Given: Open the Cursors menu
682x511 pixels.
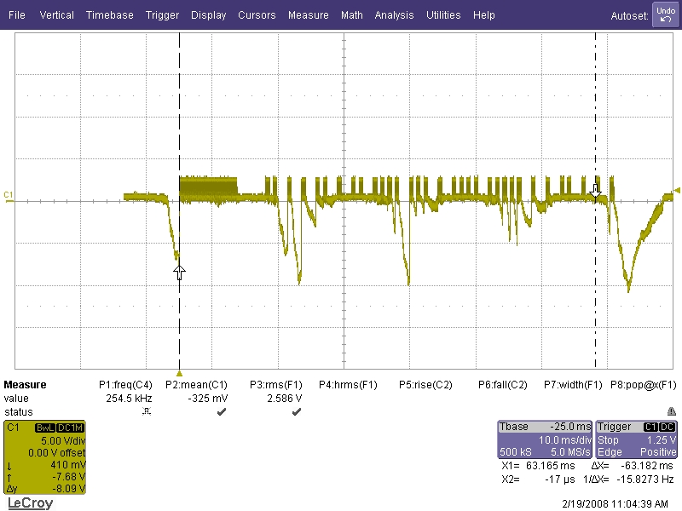Looking at the screenshot, I should coord(257,15).
